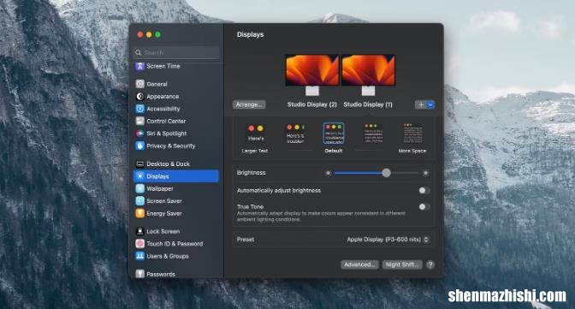Click the Displays sun icon in sidebar
Image resolution: width=575 pixels, height=309 pixels.
pyautogui.click(x=139, y=176)
